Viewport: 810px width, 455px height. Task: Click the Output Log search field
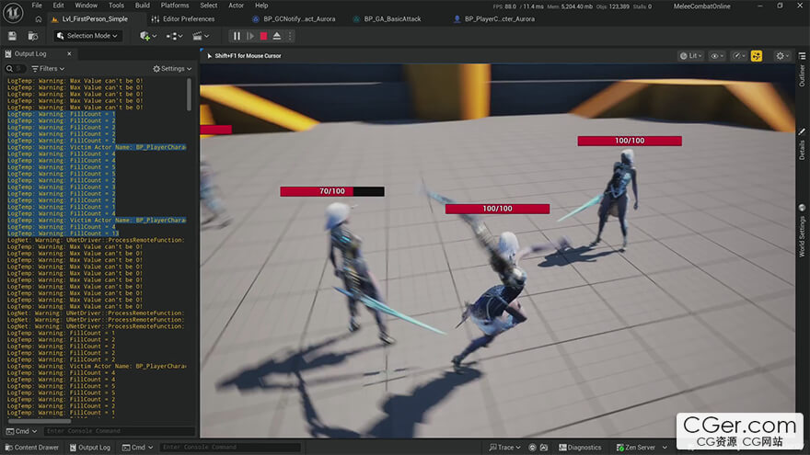(x=15, y=69)
